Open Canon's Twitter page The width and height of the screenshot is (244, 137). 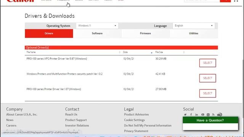pos(185,115)
